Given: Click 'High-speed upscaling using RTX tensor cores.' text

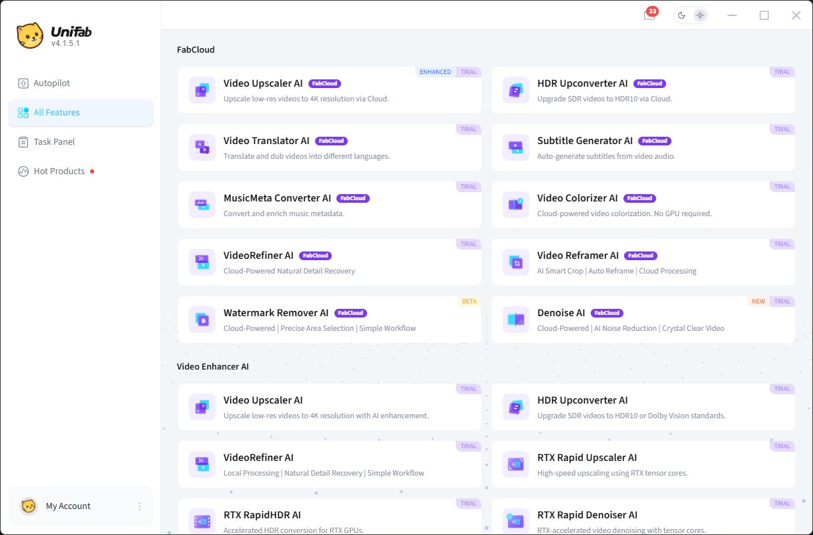Looking at the screenshot, I should click(x=612, y=473).
